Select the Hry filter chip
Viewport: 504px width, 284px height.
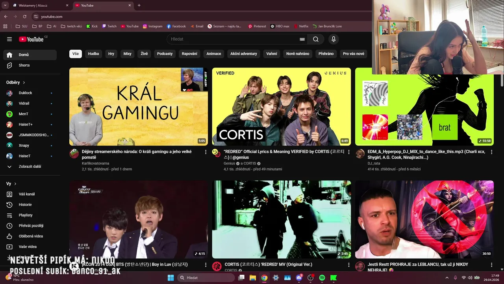pos(111,54)
